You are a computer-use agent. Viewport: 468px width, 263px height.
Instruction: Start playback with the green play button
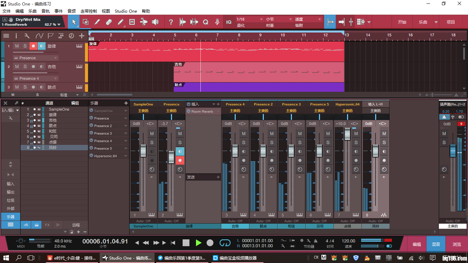198,243
